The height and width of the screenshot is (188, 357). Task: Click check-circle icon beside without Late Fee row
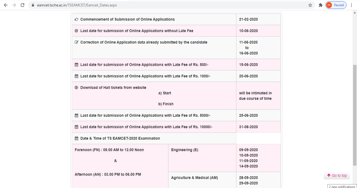pos(77,31)
